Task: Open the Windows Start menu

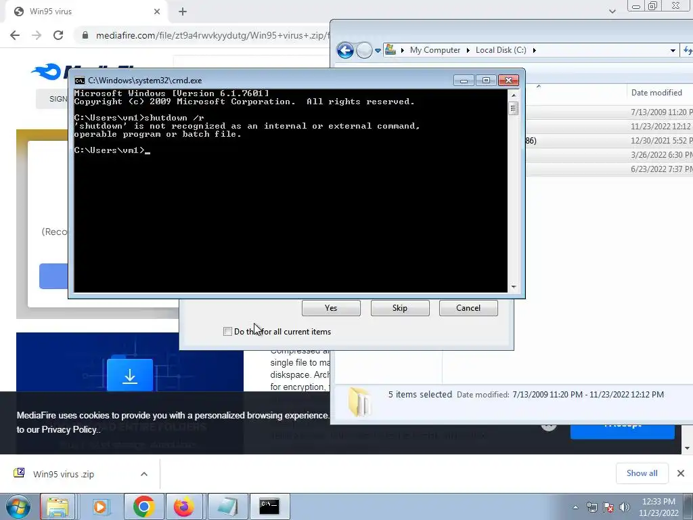Action: [x=18, y=506]
